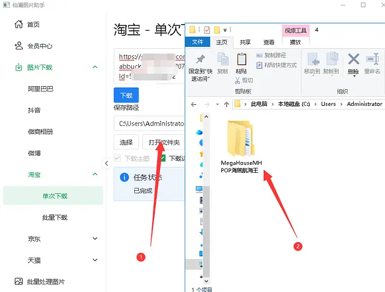Viewport: 385px width, 292px height.
Task: Click the navigation pane scrollbar thumb
Action: pos(206,231)
